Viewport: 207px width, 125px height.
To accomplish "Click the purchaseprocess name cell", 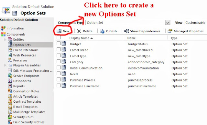I will click(x=140, y=80).
